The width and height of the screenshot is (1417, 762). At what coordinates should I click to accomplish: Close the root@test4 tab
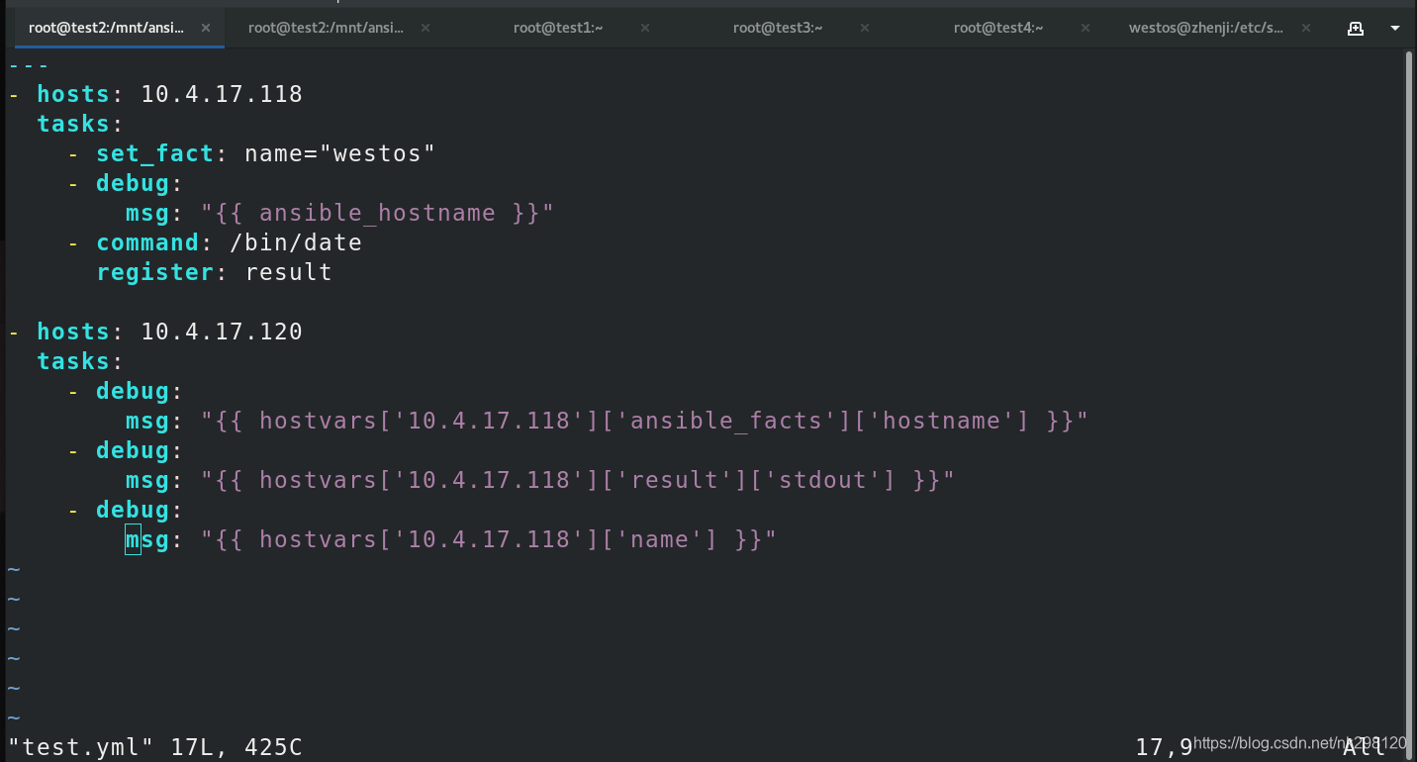click(x=1085, y=28)
